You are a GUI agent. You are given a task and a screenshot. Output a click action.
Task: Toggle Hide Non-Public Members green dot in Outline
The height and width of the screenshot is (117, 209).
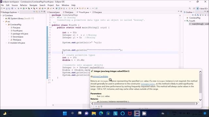203,15
